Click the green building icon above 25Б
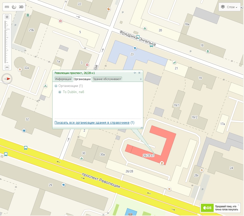This screenshot has height=216, width=244. point(28,15)
